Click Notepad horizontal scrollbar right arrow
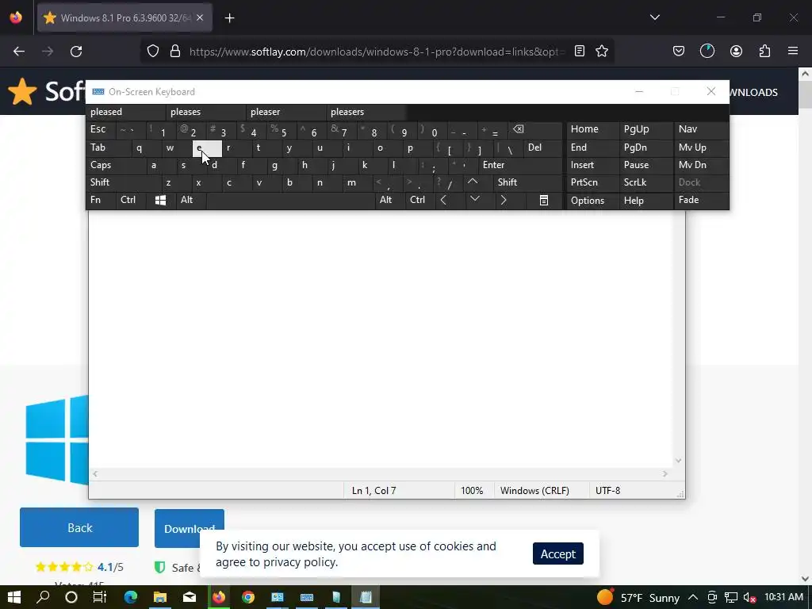The height and width of the screenshot is (609, 812). click(665, 474)
